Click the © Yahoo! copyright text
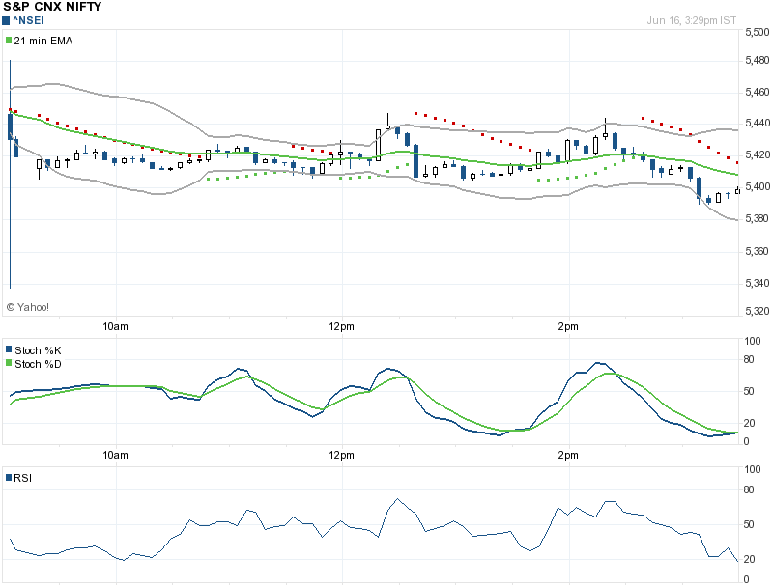This screenshot has height=587, width=773. tap(28, 307)
